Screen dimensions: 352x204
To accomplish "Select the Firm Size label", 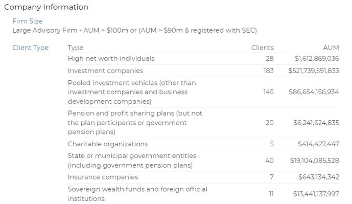I will coord(27,21).
